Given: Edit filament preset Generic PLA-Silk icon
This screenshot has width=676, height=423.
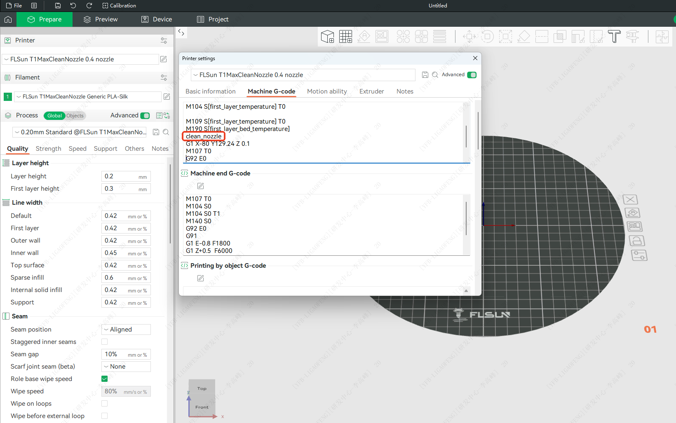Looking at the screenshot, I should tap(167, 97).
